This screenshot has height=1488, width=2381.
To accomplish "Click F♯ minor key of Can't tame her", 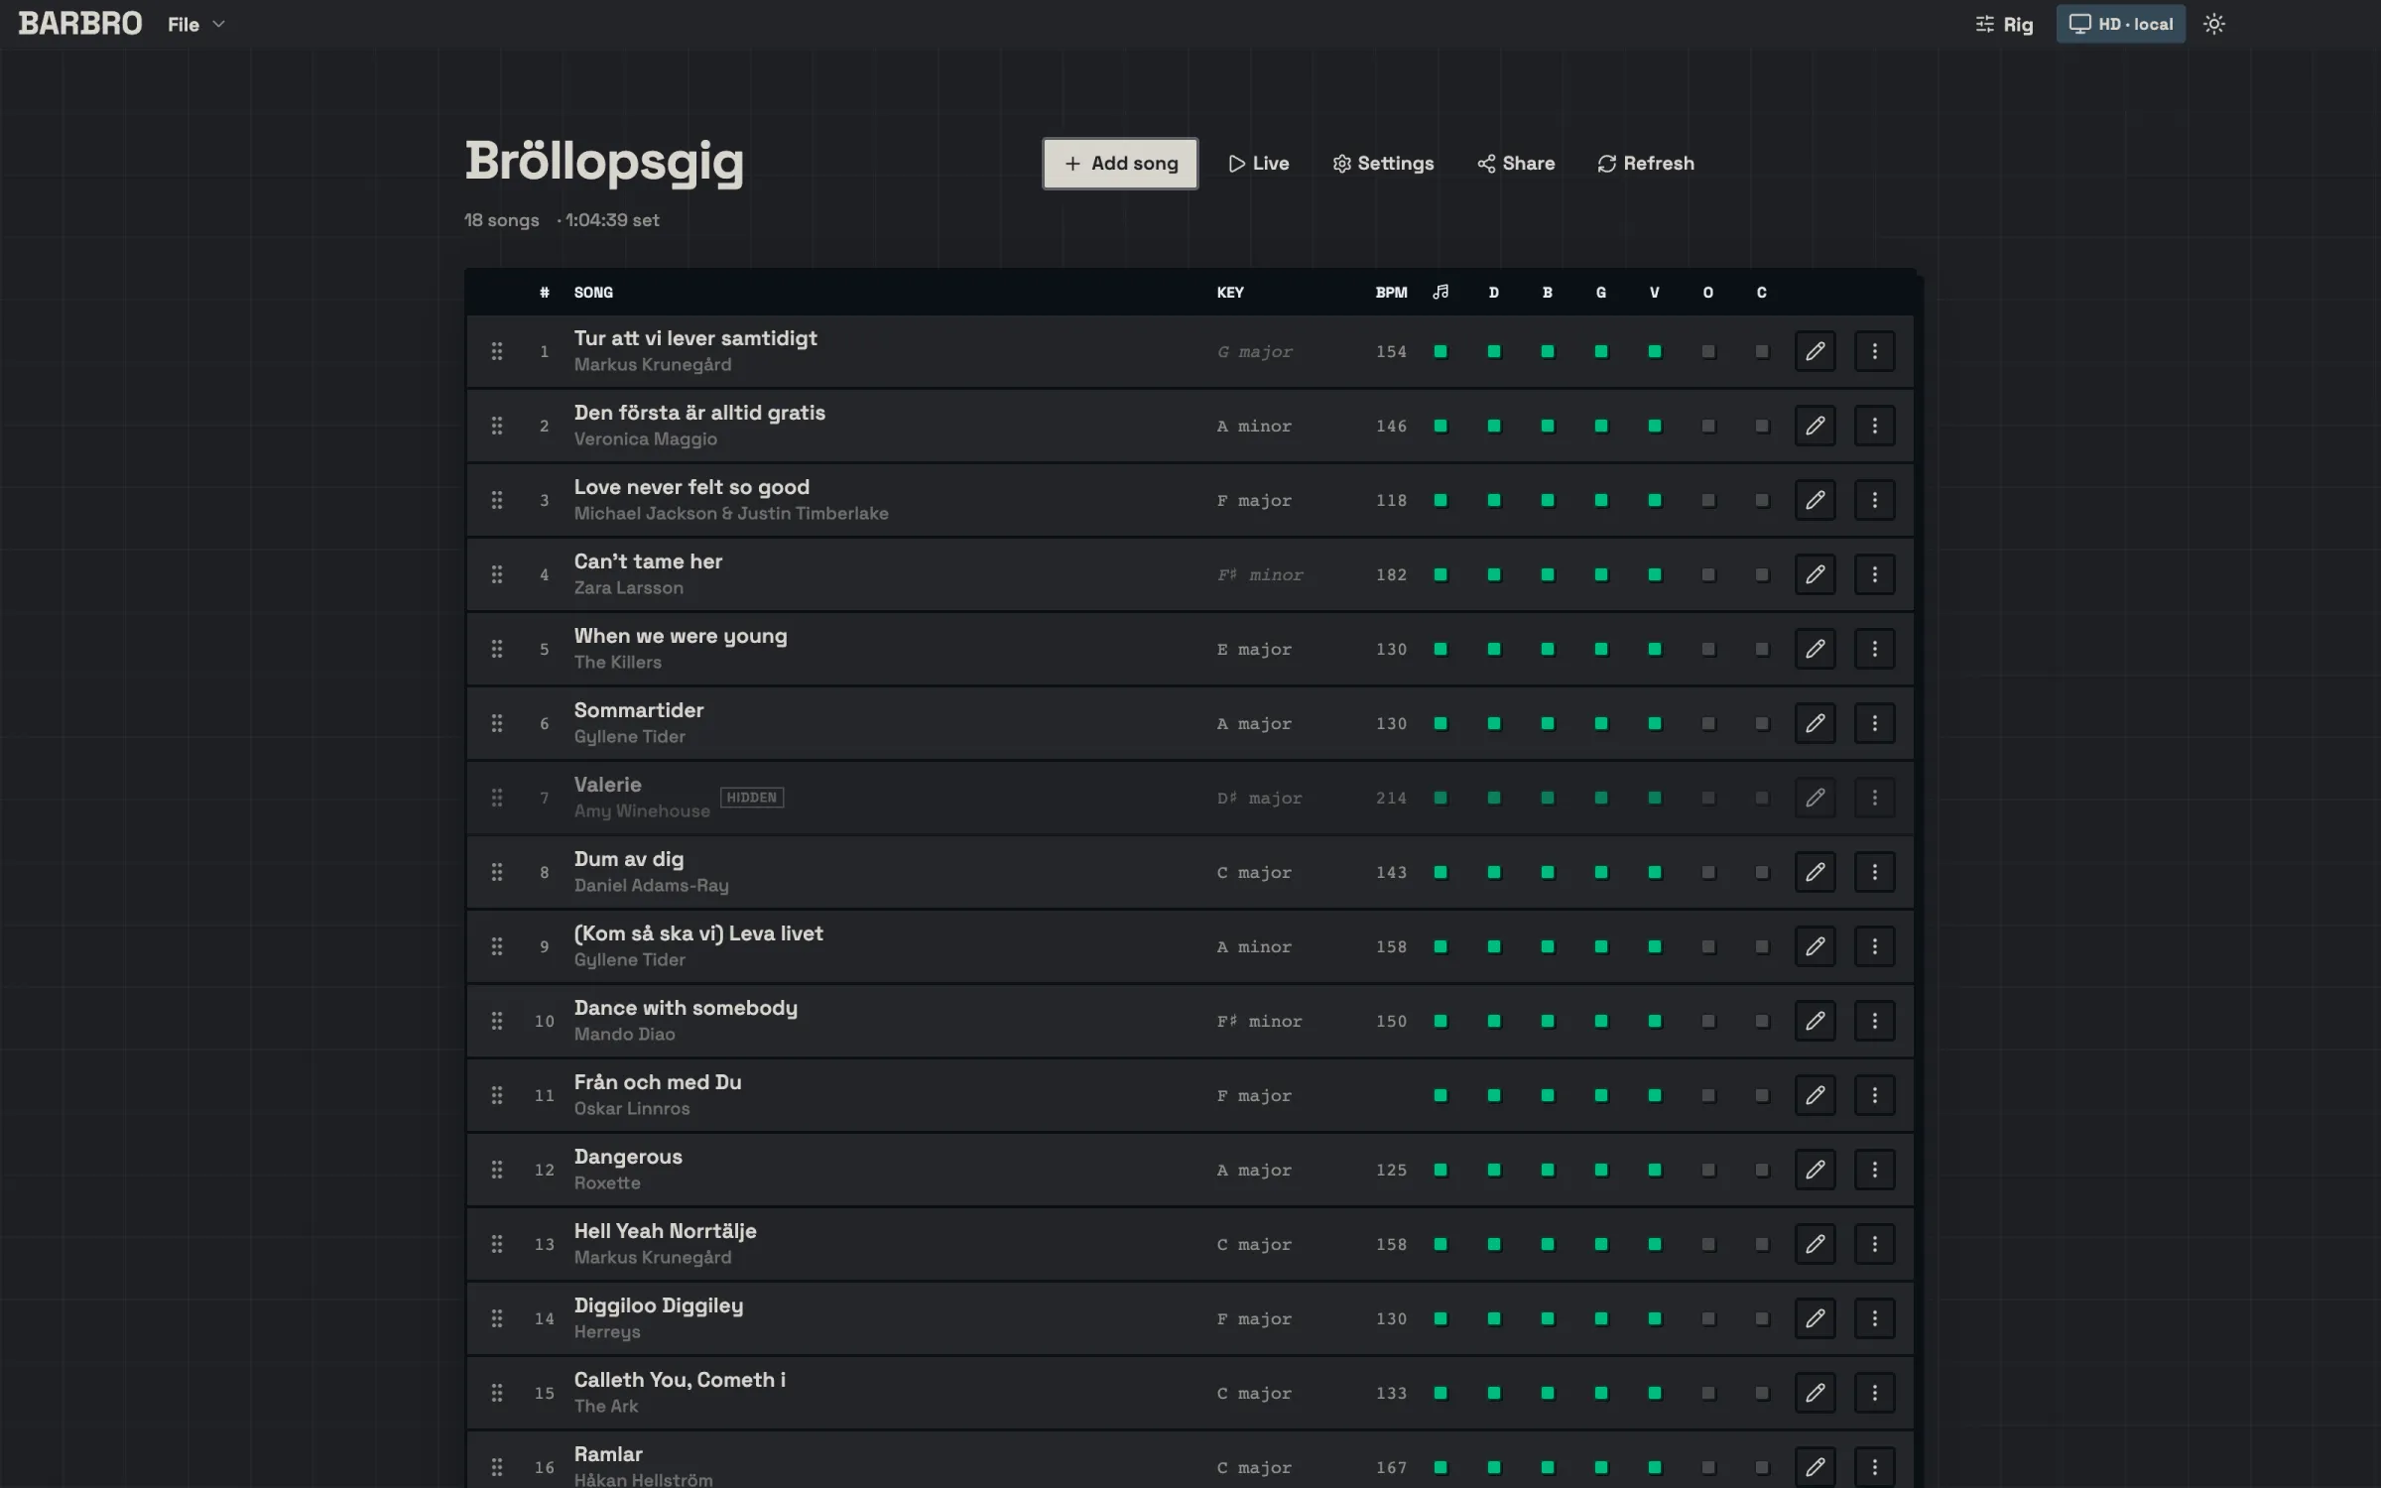I will pyautogui.click(x=1260, y=574).
